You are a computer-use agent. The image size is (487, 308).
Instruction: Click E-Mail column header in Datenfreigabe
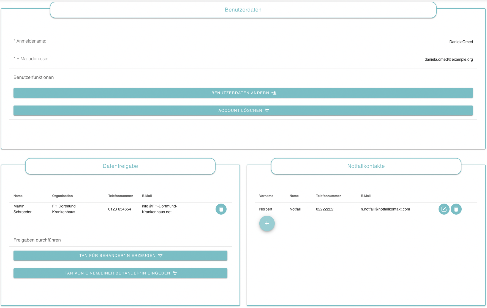coord(147,196)
